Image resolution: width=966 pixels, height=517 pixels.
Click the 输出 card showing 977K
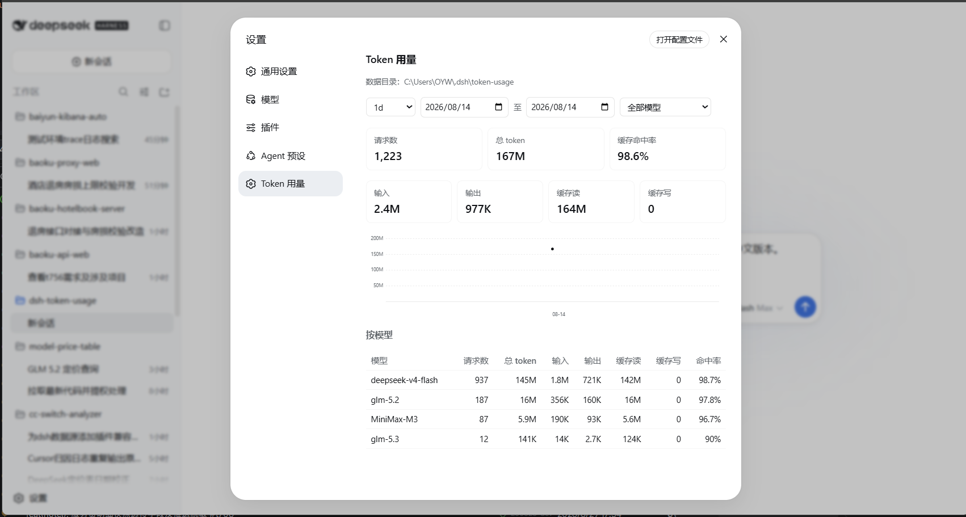[499, 201]
